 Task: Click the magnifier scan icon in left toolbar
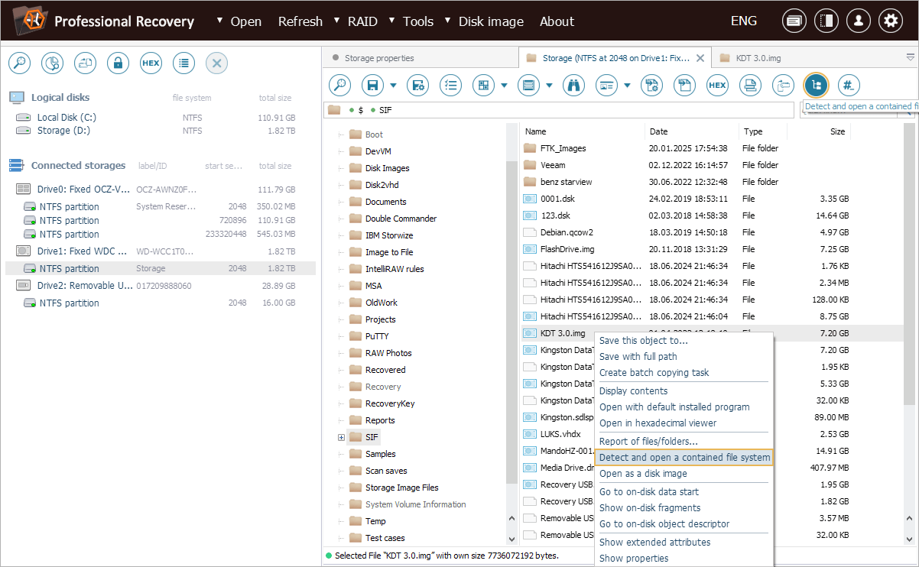coord(19,63)
